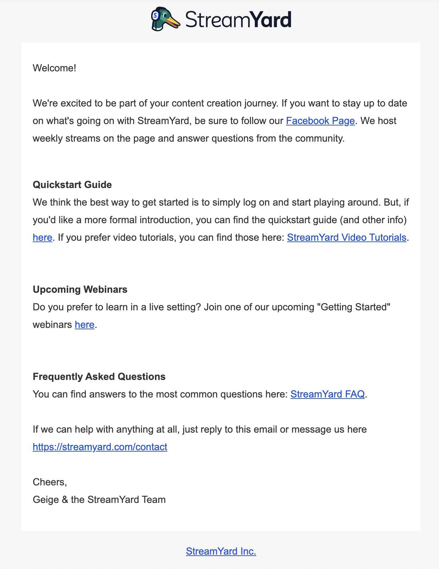Screen dimensions: 439x569
Task: Click the 'Cheers,' sign-off line
Action: tap(50, 482)
